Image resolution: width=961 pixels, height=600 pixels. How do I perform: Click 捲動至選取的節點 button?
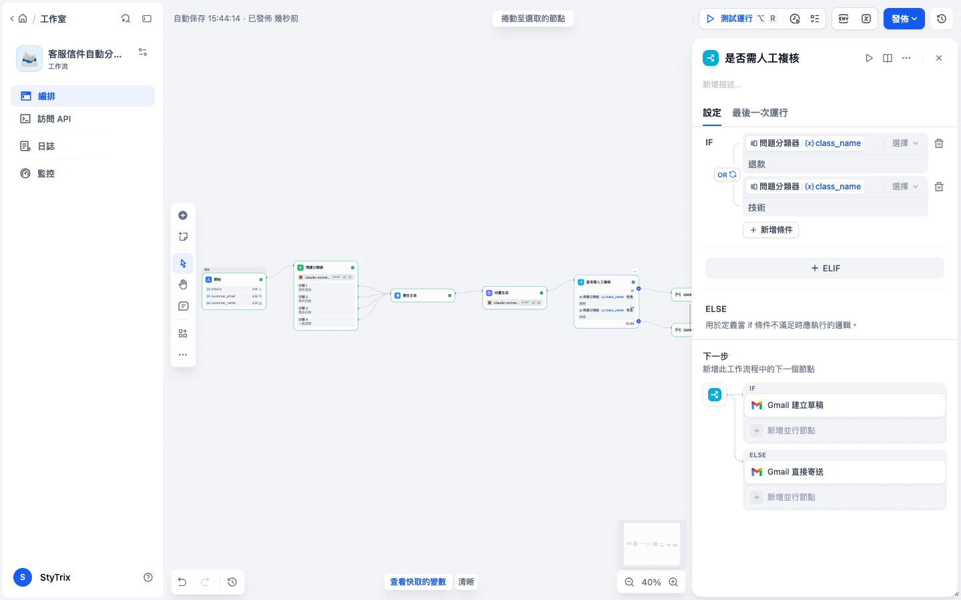tap(533, 19)
